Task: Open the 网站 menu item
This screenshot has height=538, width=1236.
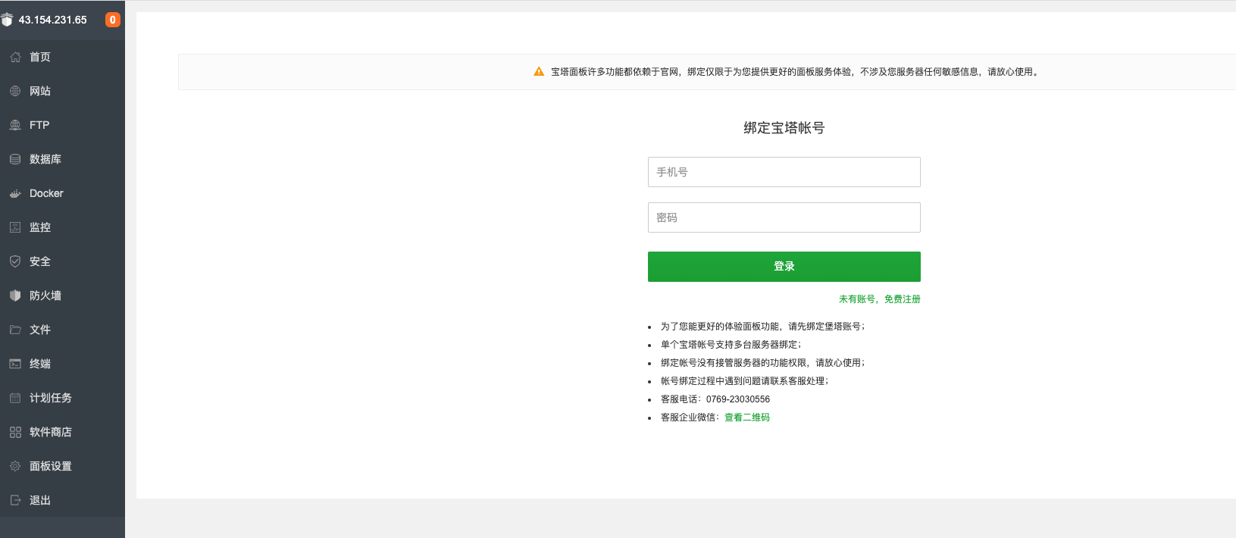Action: coord(62,91)
